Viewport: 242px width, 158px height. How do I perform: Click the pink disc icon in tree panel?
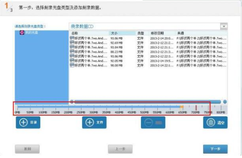click(x=22, y=33)
